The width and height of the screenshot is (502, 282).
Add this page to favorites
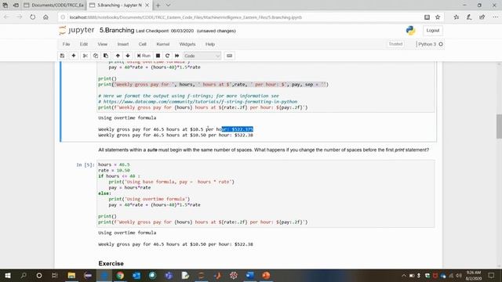point(438,17)
